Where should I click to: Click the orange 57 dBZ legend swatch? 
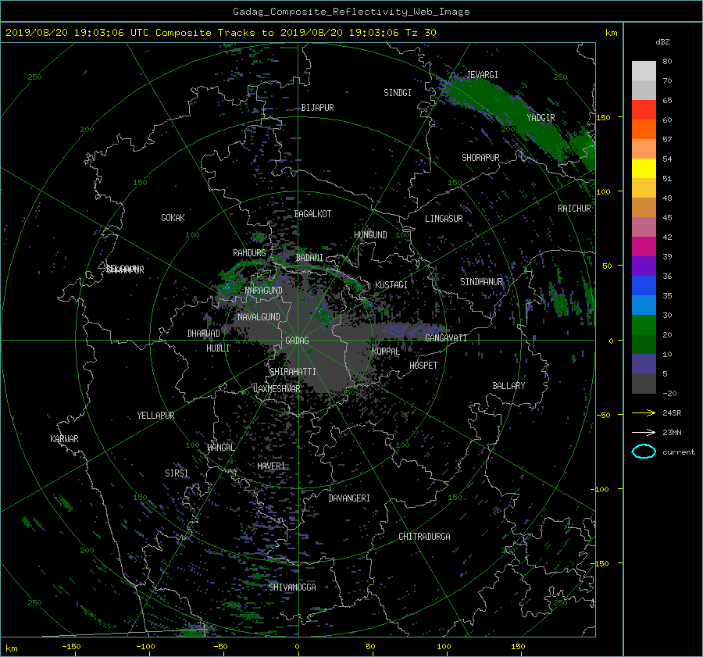click(644, 129)
